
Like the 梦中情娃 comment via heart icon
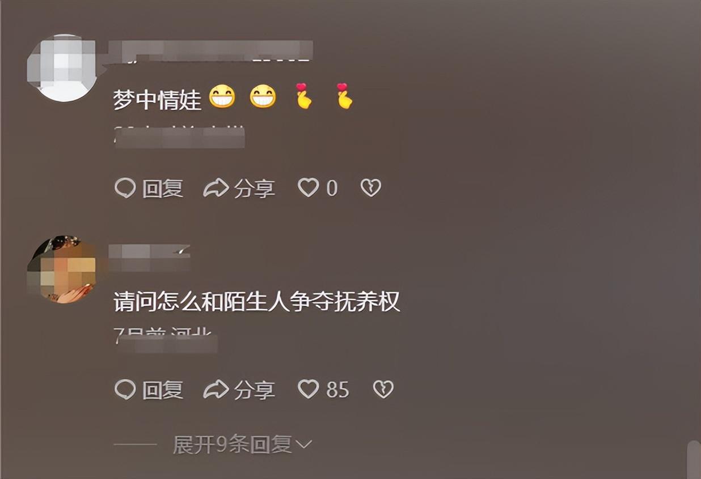click(x=309, y=188)
